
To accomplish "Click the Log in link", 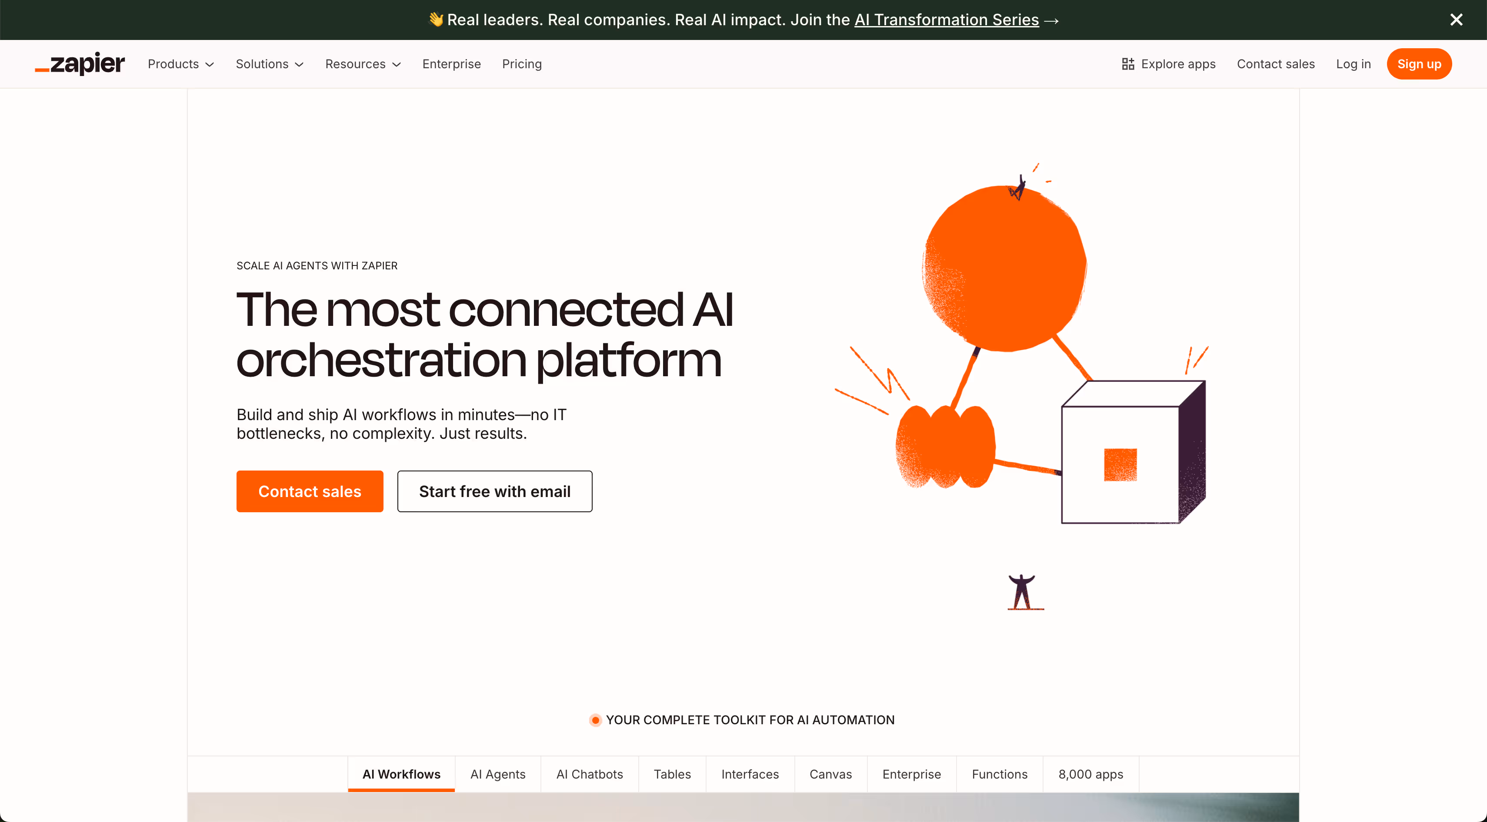I will 1354,63.
